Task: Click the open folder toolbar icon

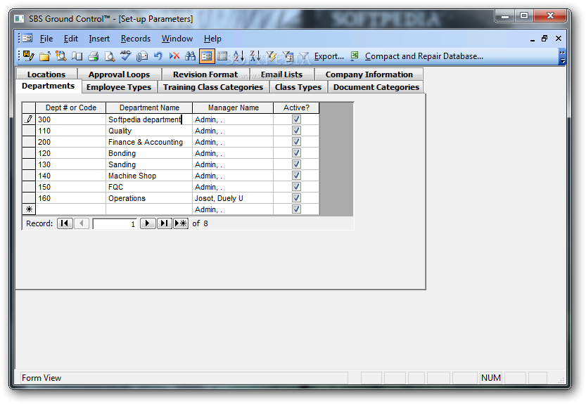Action: 45,56
